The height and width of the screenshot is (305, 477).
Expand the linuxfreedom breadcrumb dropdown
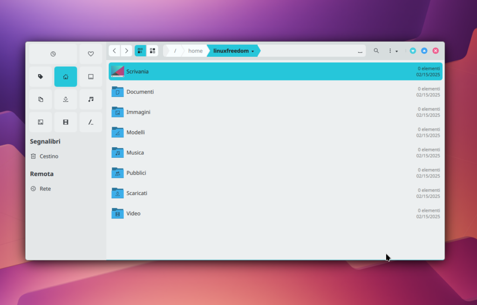click(252, 51)
